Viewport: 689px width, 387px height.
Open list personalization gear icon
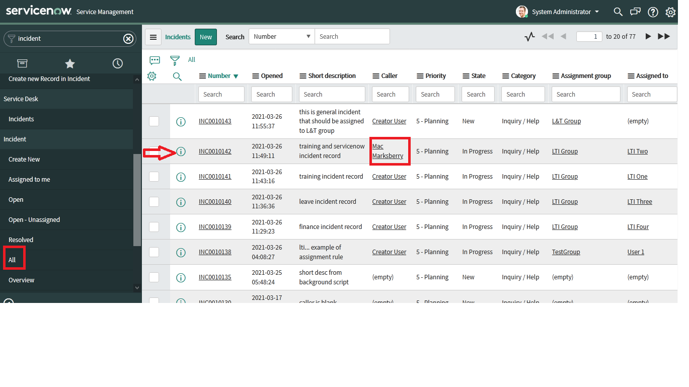[x=152, y=76]
